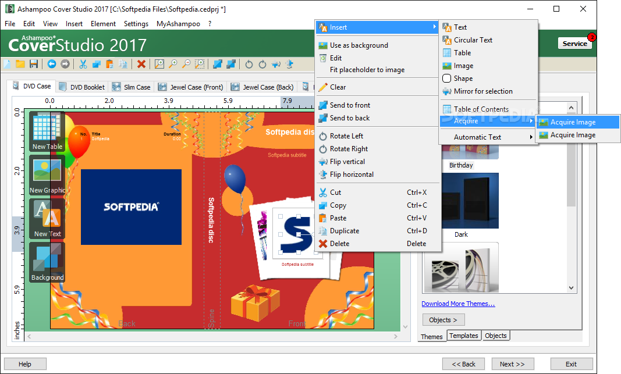Click the Zoom to selection toolbar icon
This screenshot has height=374, width=621.
(x=200, y=64)
